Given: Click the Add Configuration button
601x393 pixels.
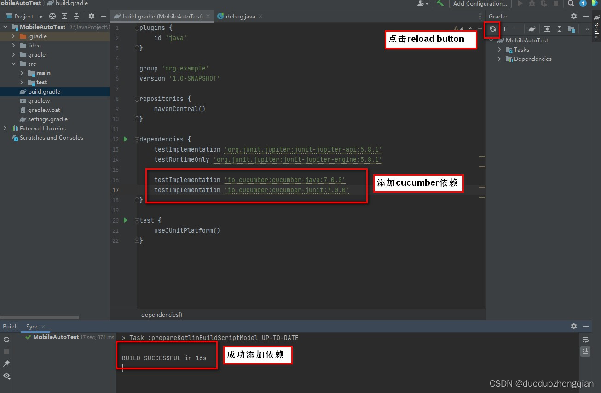Looking at the screenshot, I should (x=480, y=4).
